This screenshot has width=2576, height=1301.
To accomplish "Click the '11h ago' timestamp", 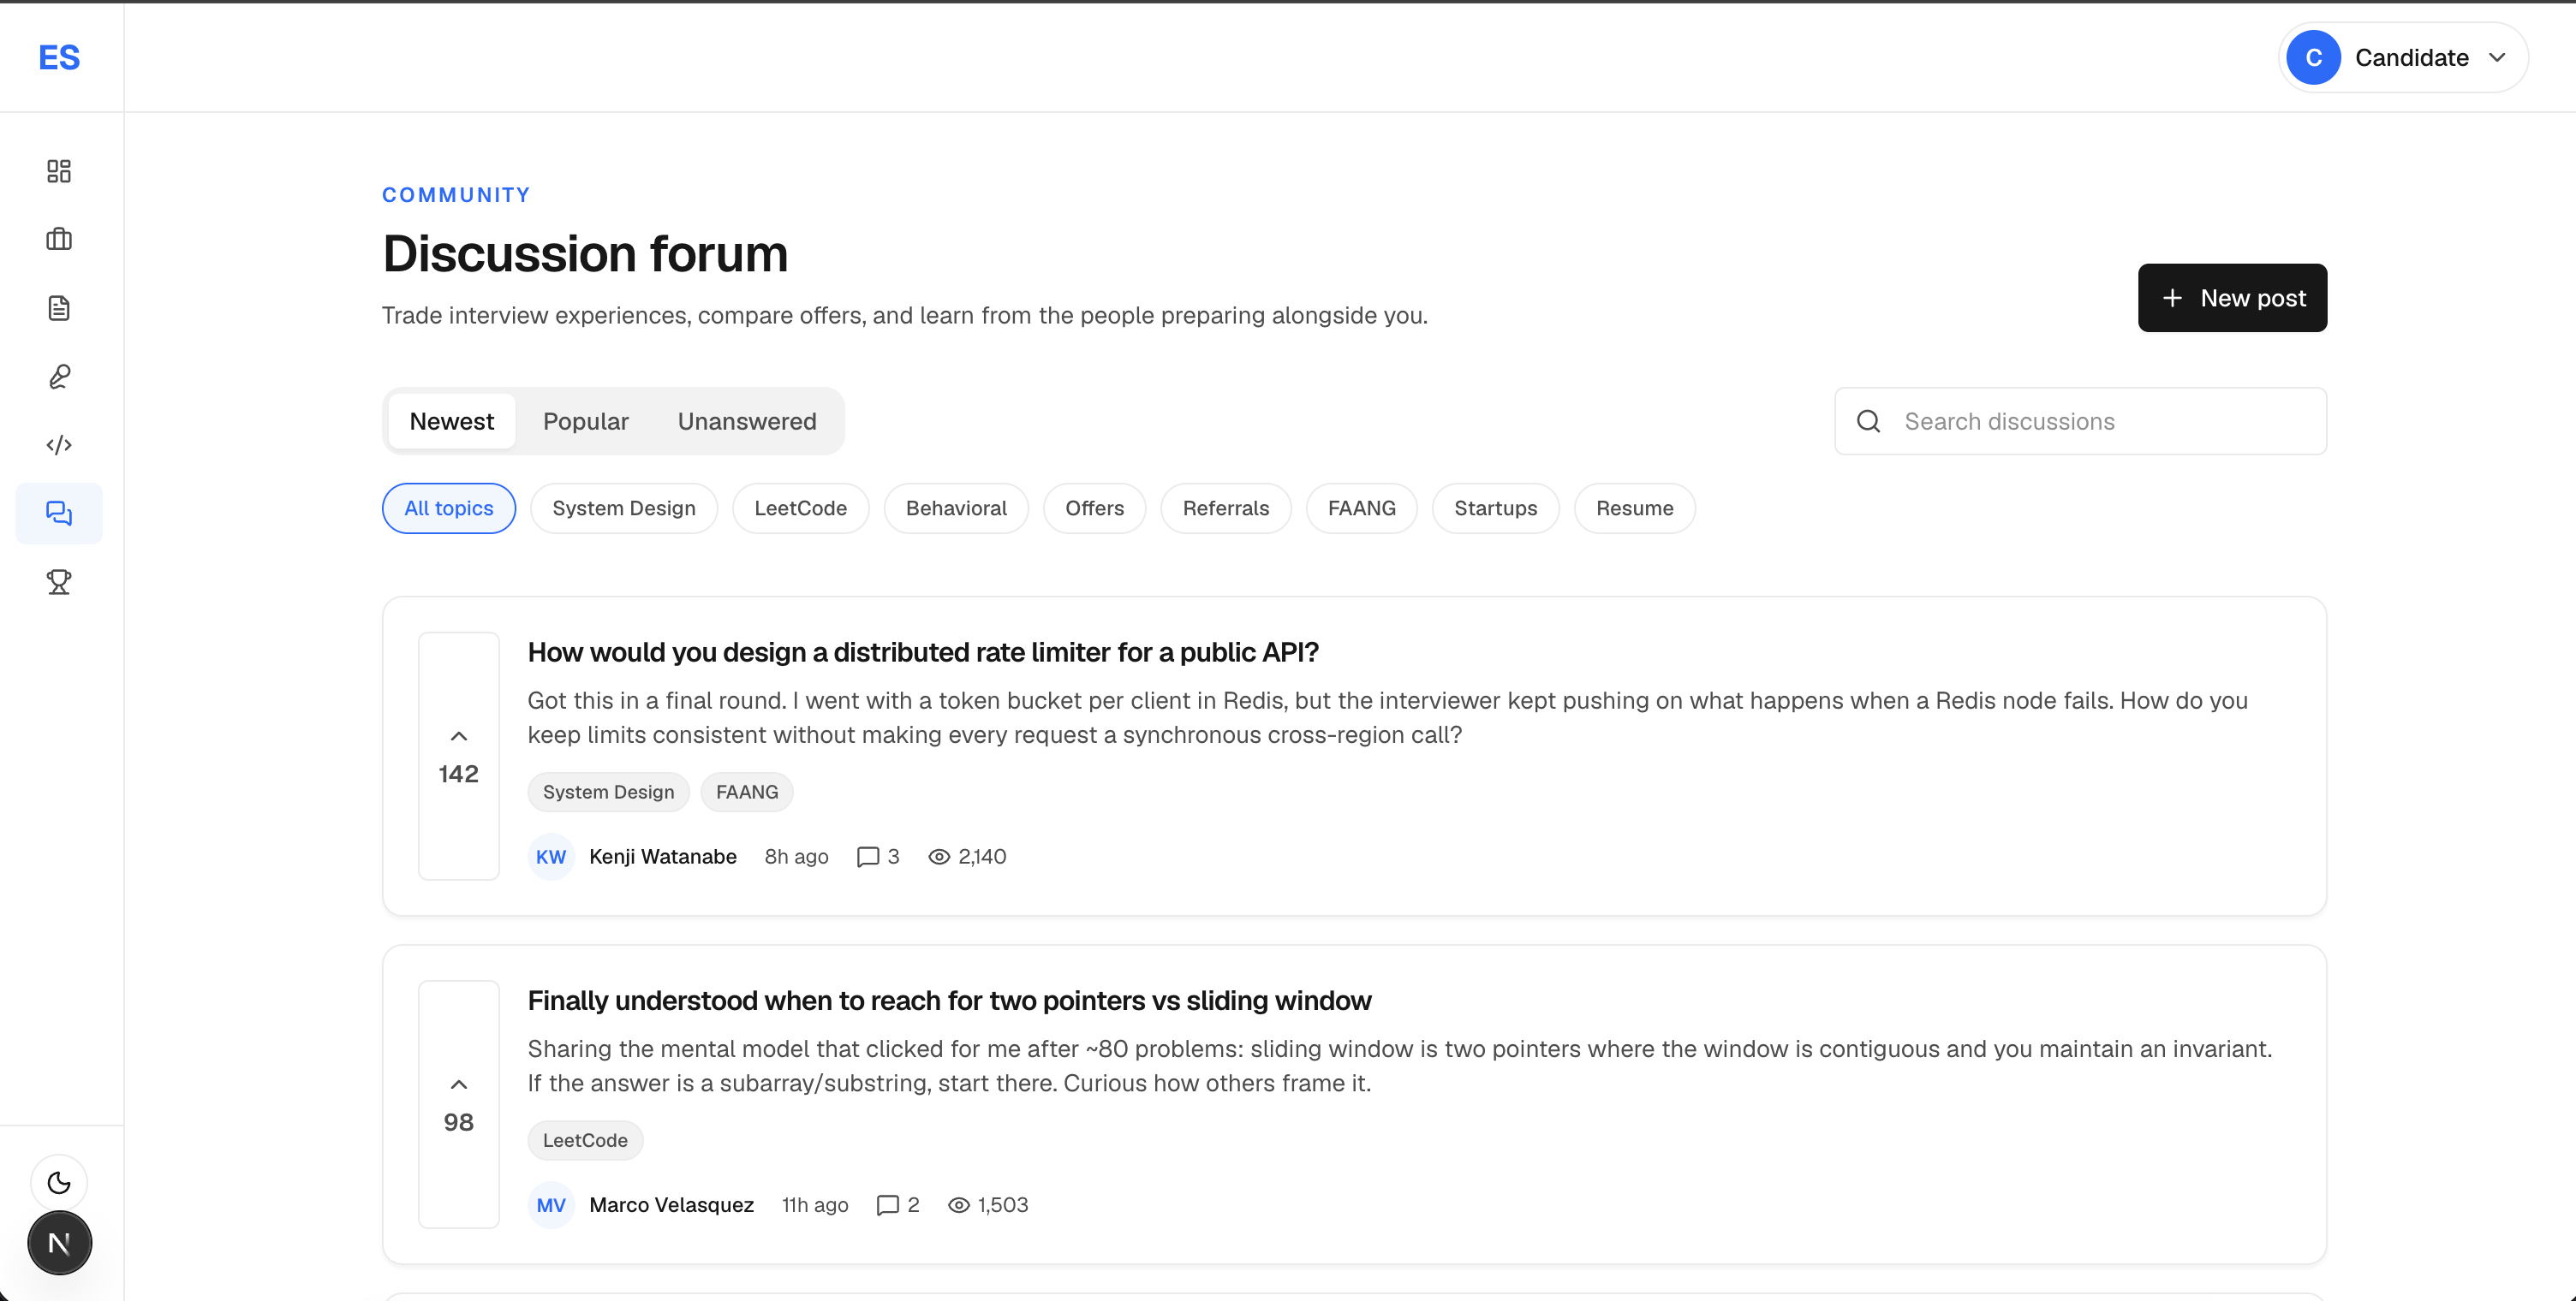I will tap(814, 1206).
